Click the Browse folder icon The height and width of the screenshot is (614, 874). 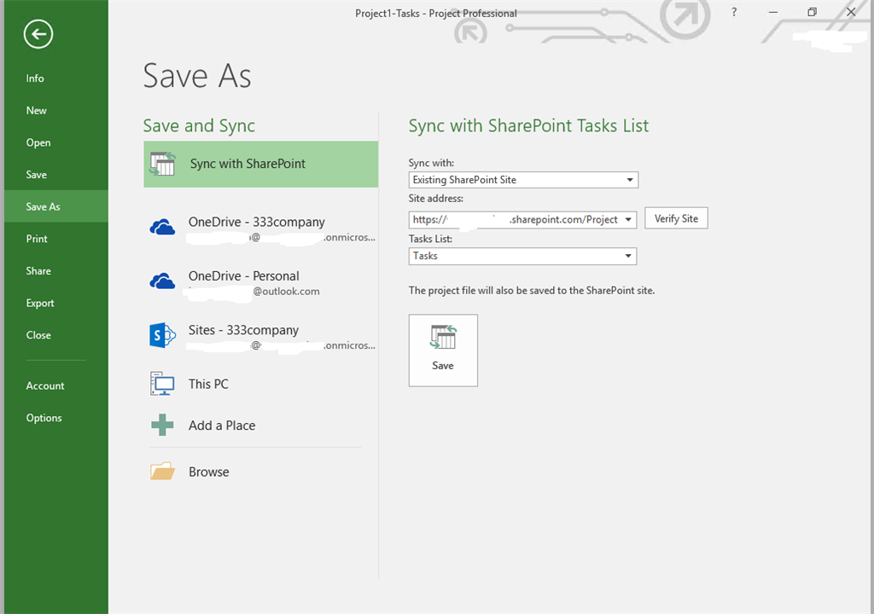(162, 472)
